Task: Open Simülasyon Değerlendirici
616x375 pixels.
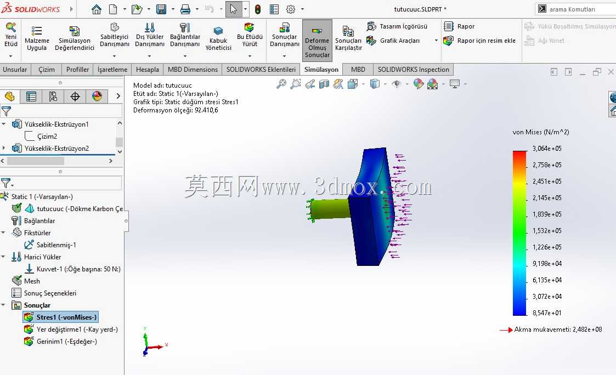Action: tap(75, 38)
